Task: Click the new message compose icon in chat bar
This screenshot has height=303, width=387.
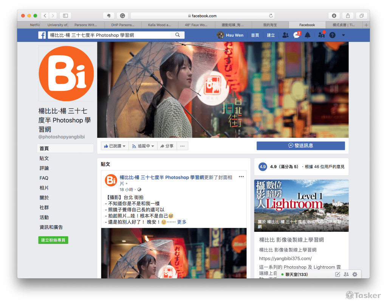Action: point(338,274)
